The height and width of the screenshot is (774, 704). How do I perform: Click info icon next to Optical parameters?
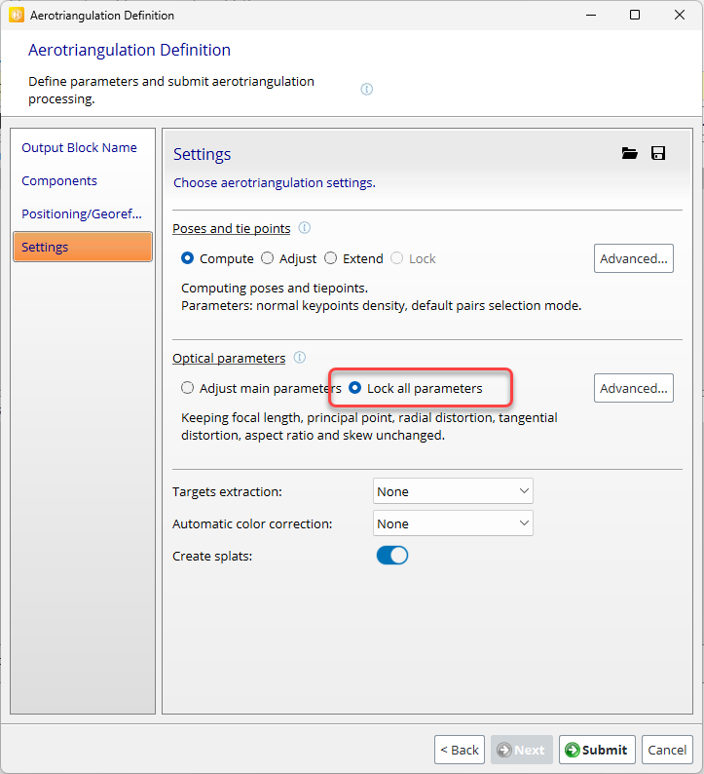click(300, 358)
